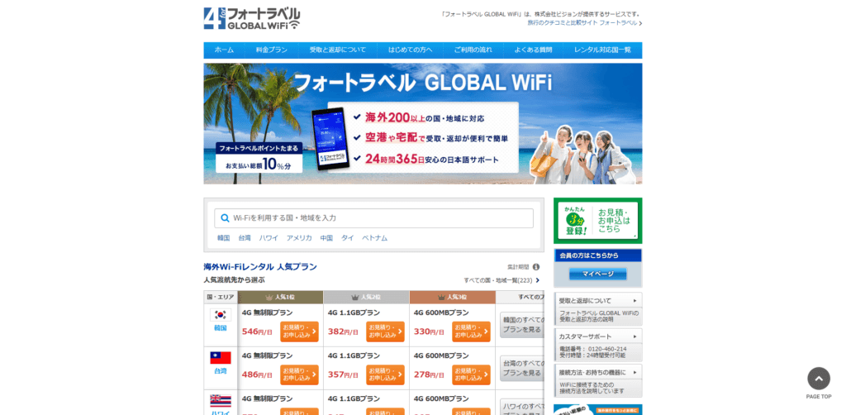
Task: Click the 台湾 country name link in table
Action: click(220, 371)
